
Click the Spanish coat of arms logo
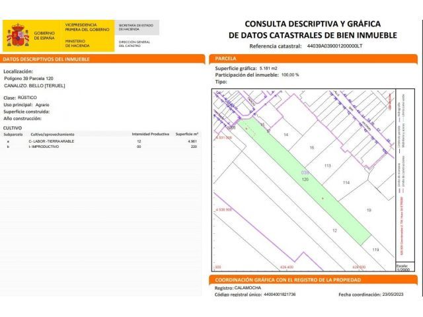[x=18, y=35]
